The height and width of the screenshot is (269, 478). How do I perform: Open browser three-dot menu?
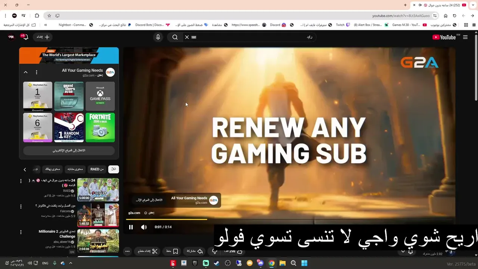point(5,16)
